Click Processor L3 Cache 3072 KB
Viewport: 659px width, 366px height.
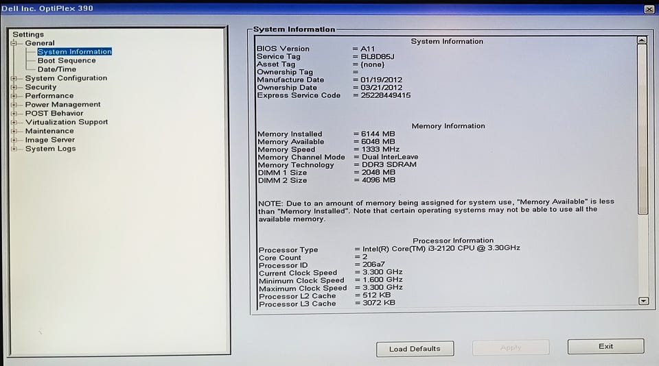(379, 303)
